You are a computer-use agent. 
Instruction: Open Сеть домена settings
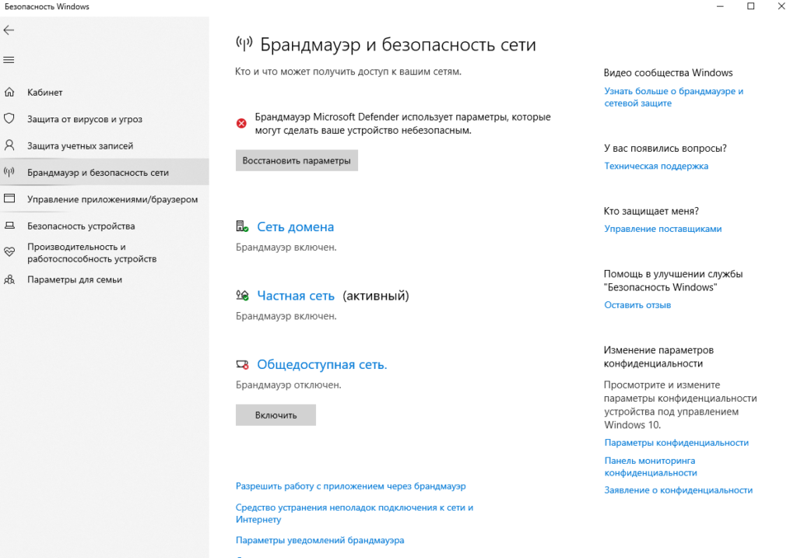pos(295,226)
